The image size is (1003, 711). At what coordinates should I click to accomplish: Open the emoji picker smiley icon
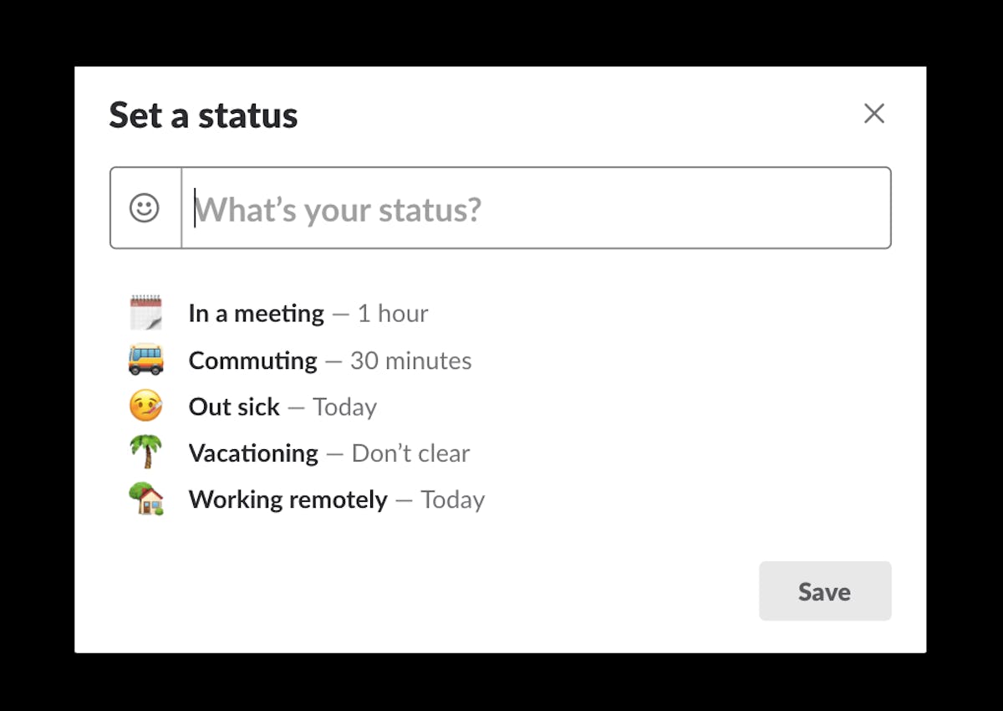tap(145, 208)
